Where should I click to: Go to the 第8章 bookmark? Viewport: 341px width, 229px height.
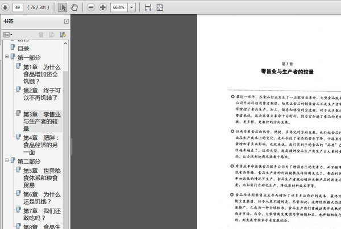[42, 226]
